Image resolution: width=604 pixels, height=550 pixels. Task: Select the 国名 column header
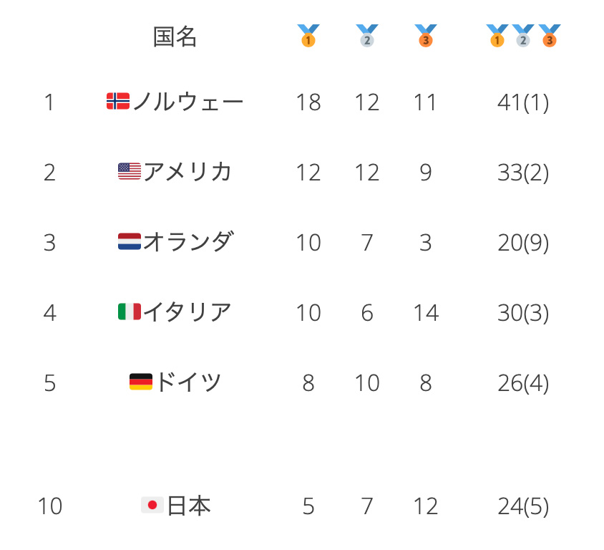(x=175, y=37)
